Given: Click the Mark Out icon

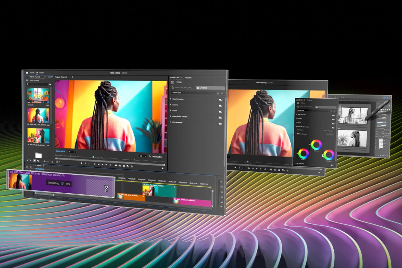Looking at the screenshot, I should (89, 164).
